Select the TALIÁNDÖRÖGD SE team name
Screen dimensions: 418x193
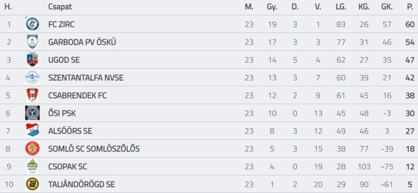click(81, 184)
